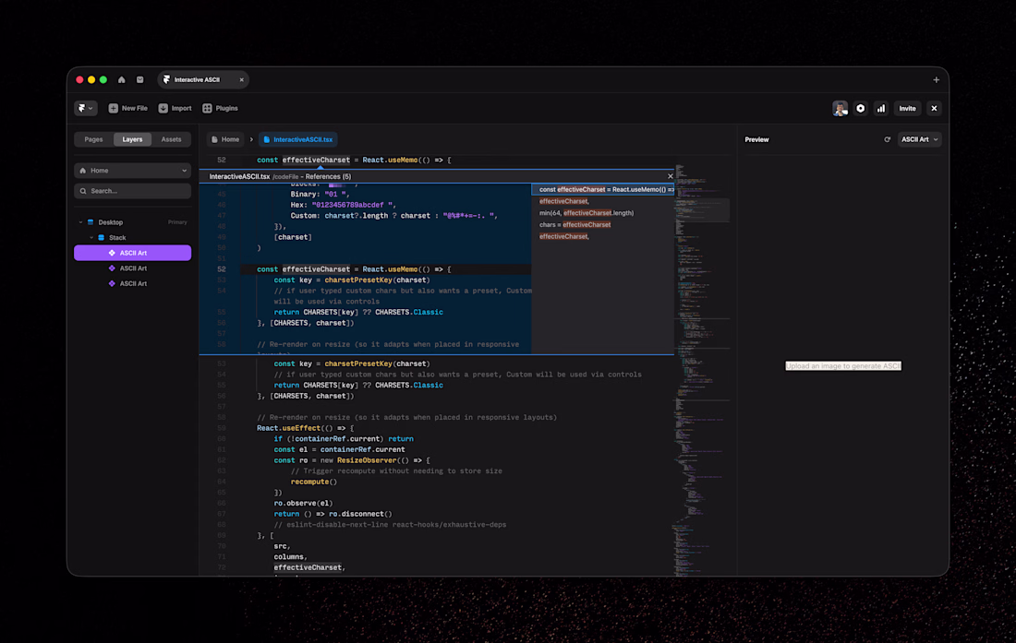The image size is (1016, 643).
Task: Select the 'const effectiveCharset = React.useMemo' reference
Action: [602, 189]
